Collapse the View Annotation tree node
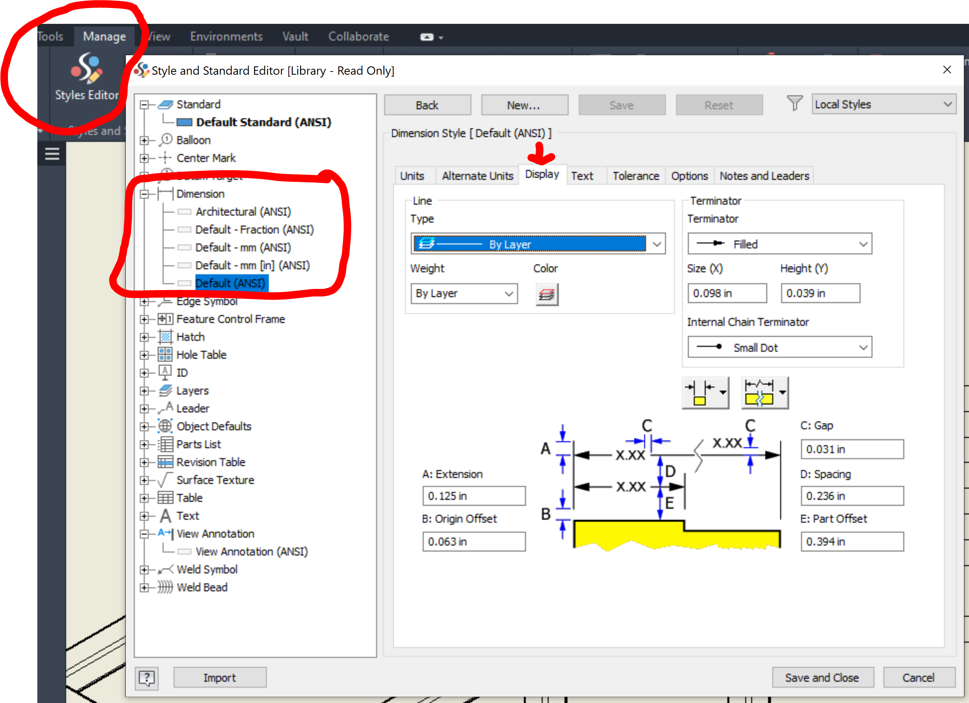The height and width of the screenshot is (703, 969). [x=145, y=534]
